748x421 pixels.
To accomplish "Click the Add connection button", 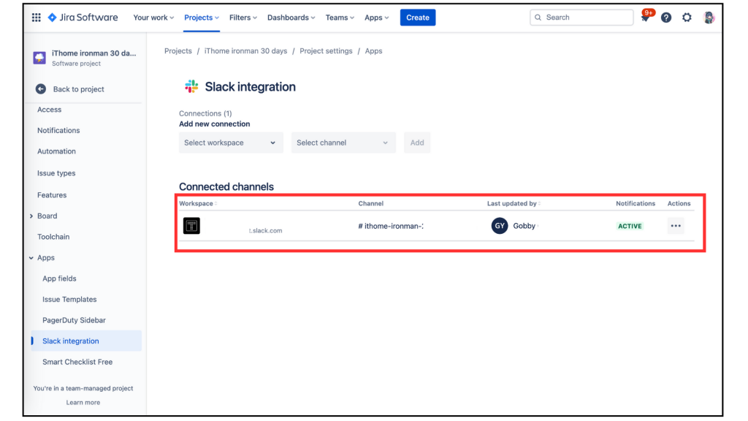I will coord(417,143).
